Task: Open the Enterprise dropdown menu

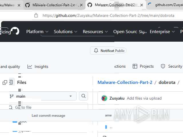Action: 162,32
